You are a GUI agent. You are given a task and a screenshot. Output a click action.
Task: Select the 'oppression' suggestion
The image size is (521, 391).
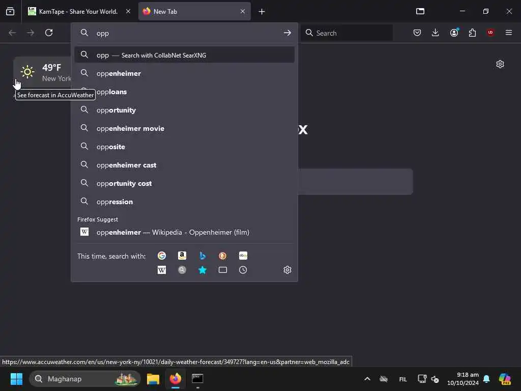184,202
